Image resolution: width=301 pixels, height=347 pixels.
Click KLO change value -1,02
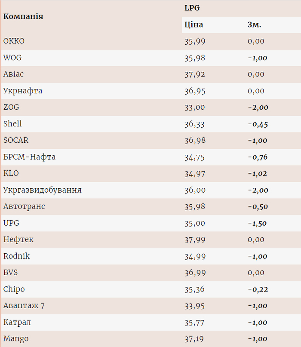click(258, 174)
